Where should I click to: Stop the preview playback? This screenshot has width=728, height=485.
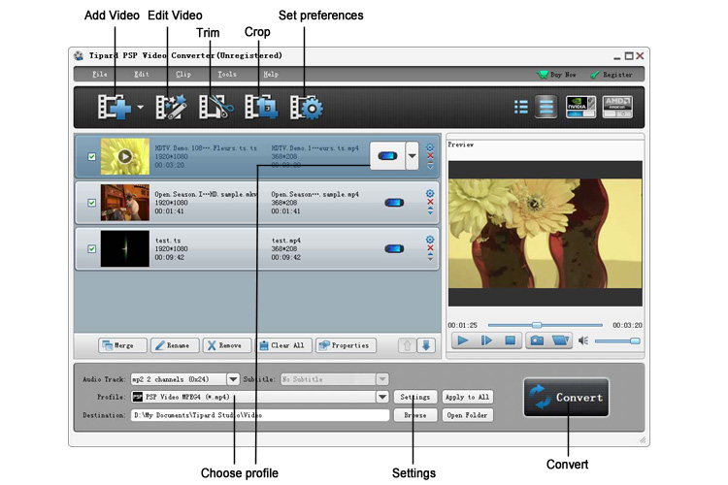click(x=511, y=341)
